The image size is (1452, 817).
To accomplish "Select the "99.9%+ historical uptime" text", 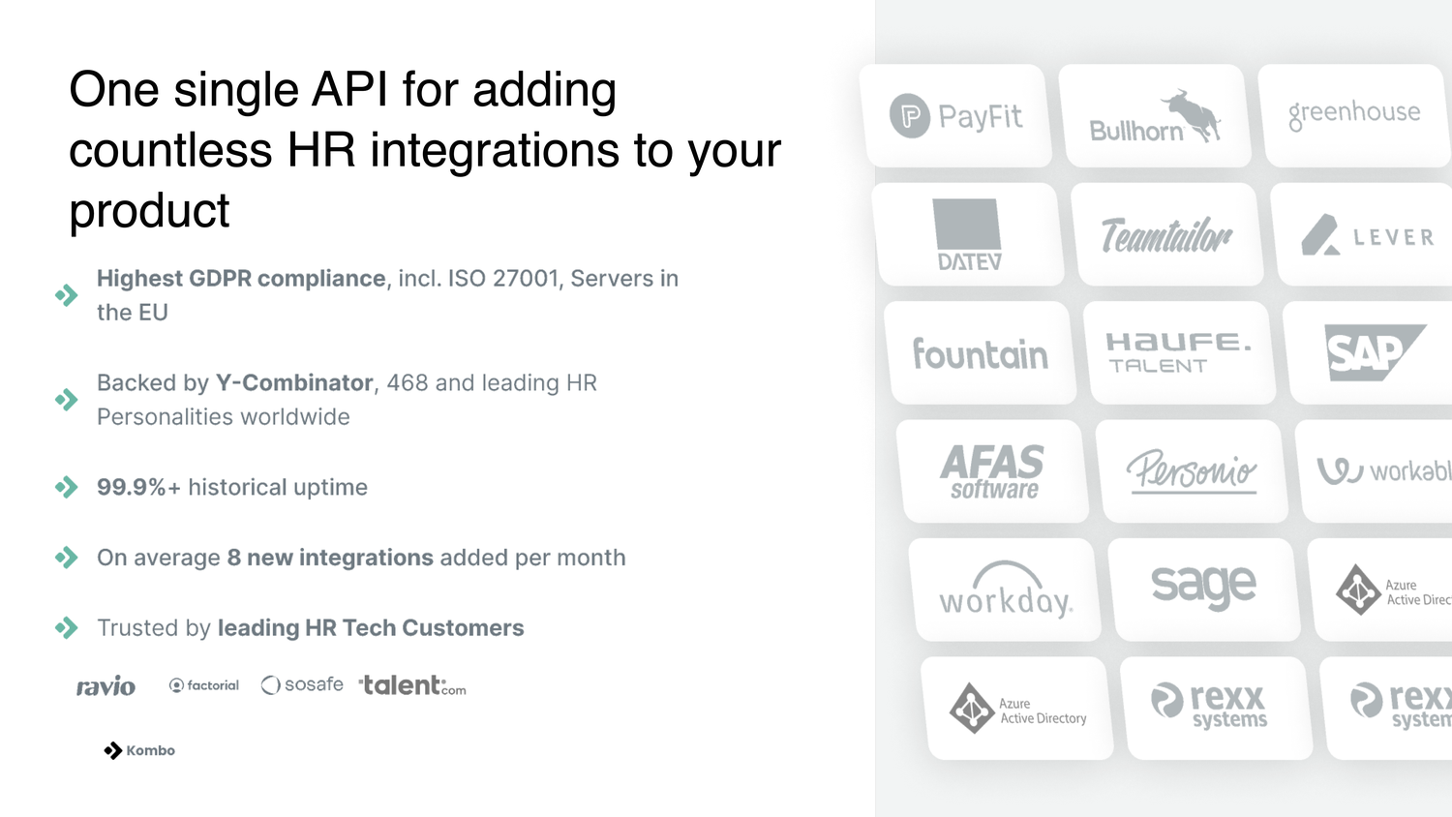I will (x=232, y=487).
